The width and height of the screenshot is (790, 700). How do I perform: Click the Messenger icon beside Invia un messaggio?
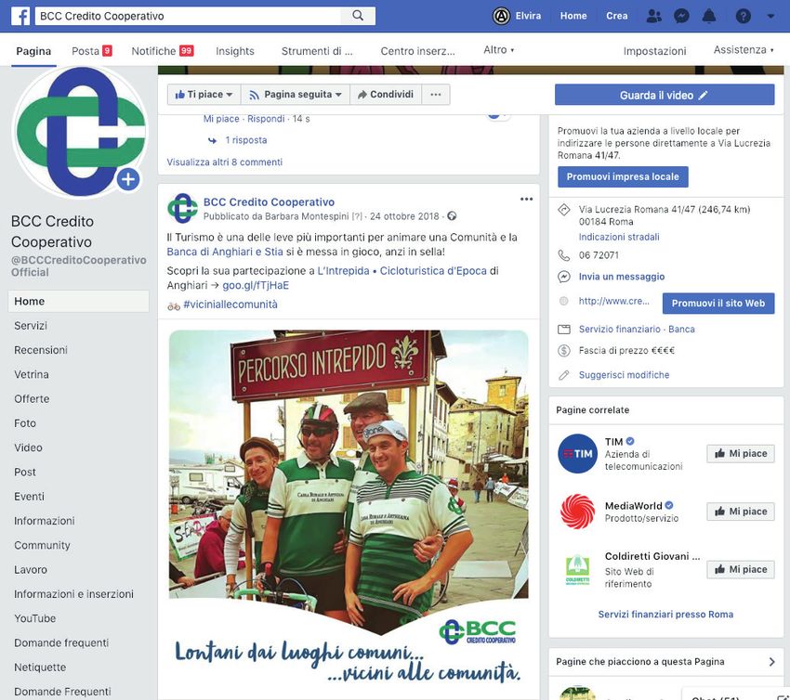click(x=564, y=277)
